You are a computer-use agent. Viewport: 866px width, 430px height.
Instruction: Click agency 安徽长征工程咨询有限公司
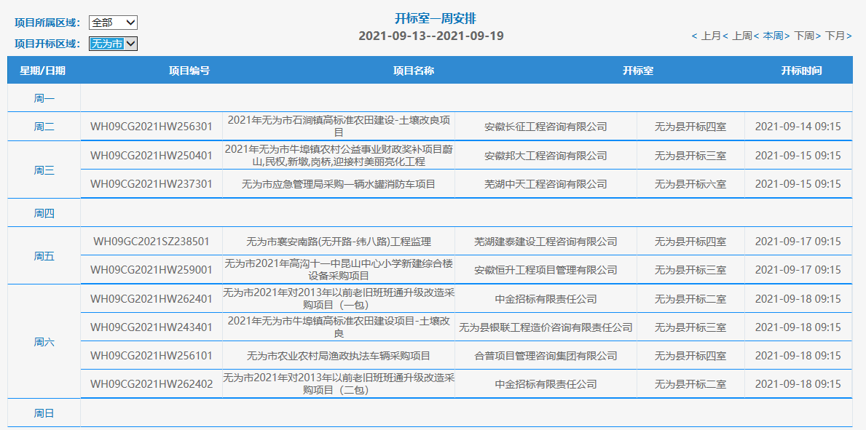tap(546, 127)
